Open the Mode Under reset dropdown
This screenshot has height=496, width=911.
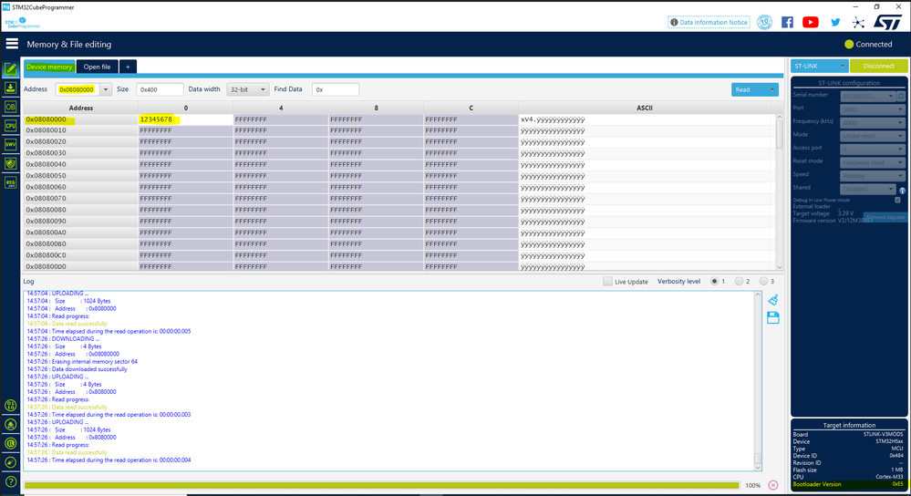click(x=873, y=136)
